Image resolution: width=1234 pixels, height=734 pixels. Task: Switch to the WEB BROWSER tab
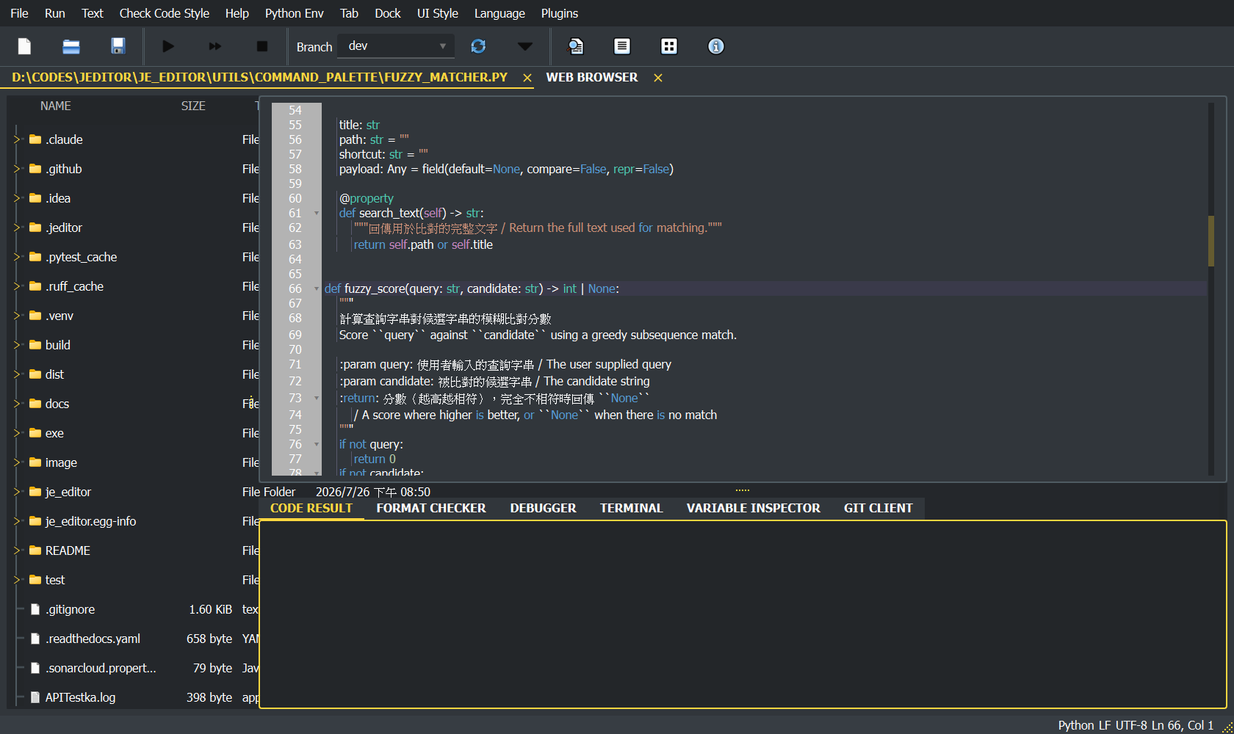click(592, 77)
